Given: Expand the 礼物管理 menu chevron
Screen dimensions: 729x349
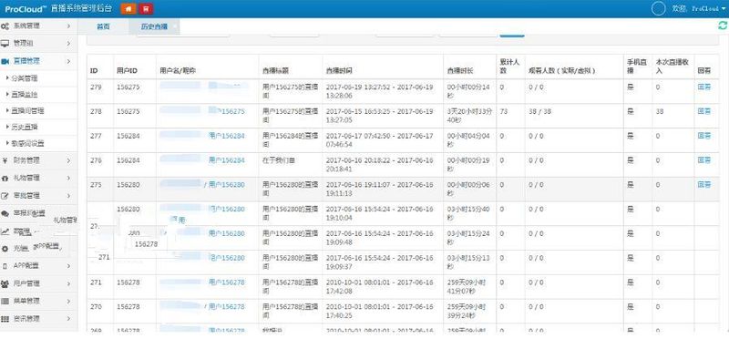Looking at the screenshot, I should [69, 178].
